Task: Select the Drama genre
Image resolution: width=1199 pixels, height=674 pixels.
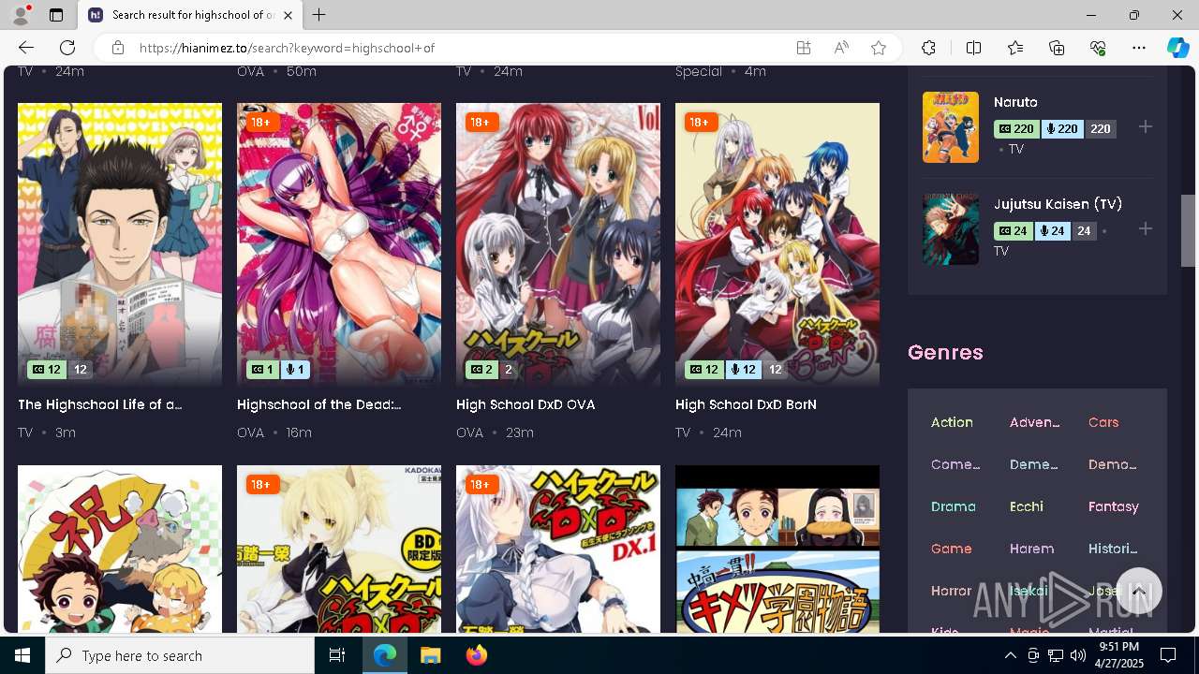Action: (954, 506)
